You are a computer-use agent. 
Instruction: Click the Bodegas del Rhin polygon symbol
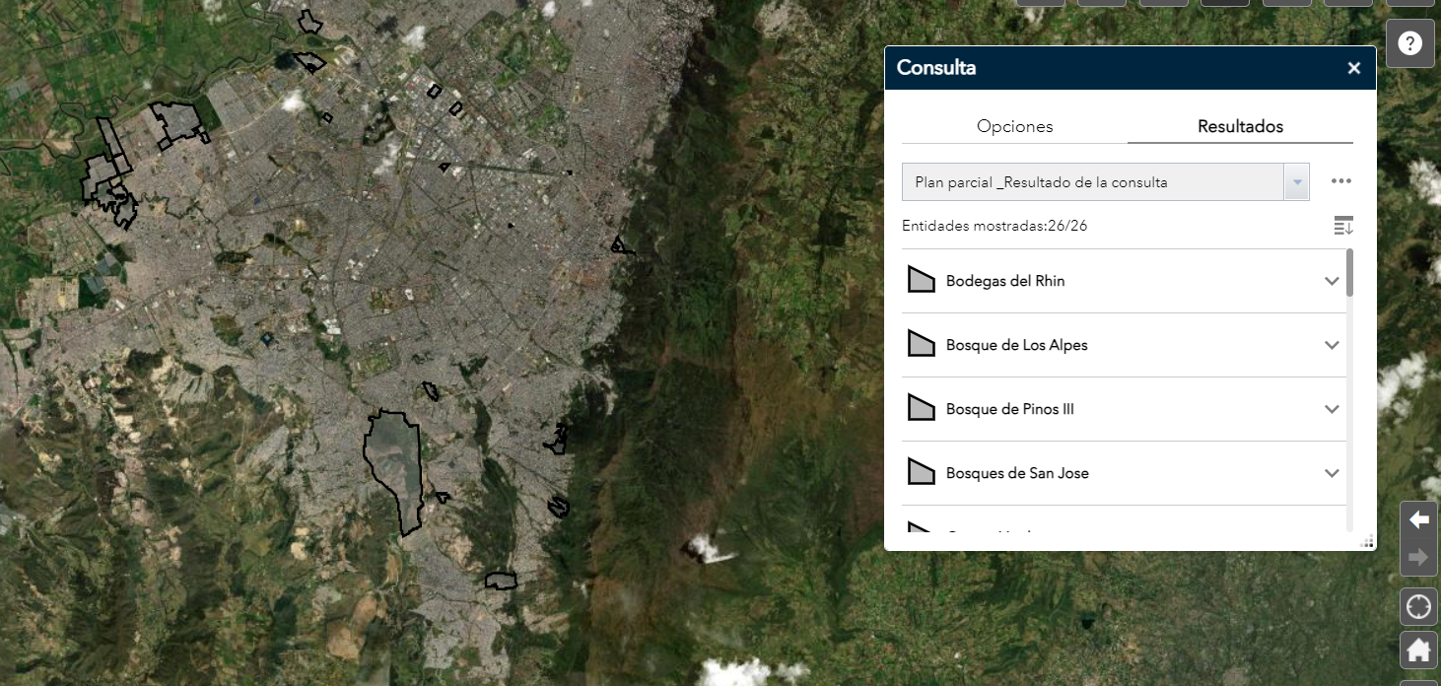click(921, 281)
